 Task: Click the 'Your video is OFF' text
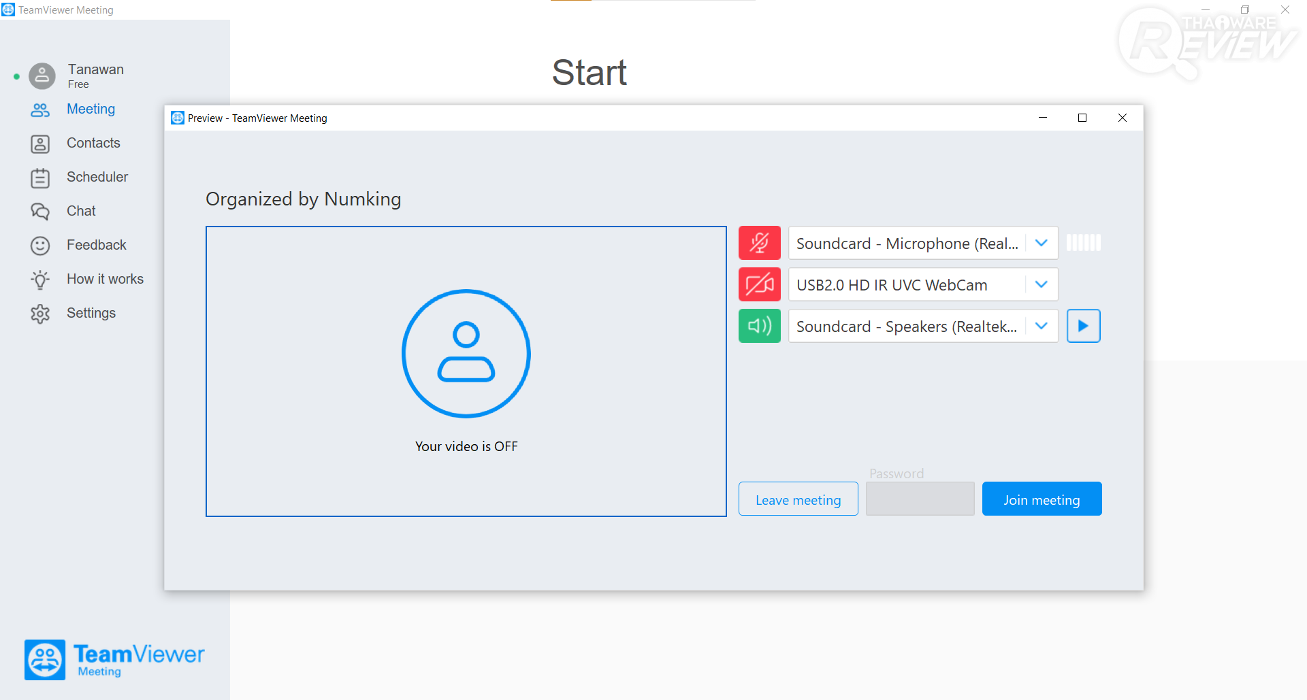466,446
